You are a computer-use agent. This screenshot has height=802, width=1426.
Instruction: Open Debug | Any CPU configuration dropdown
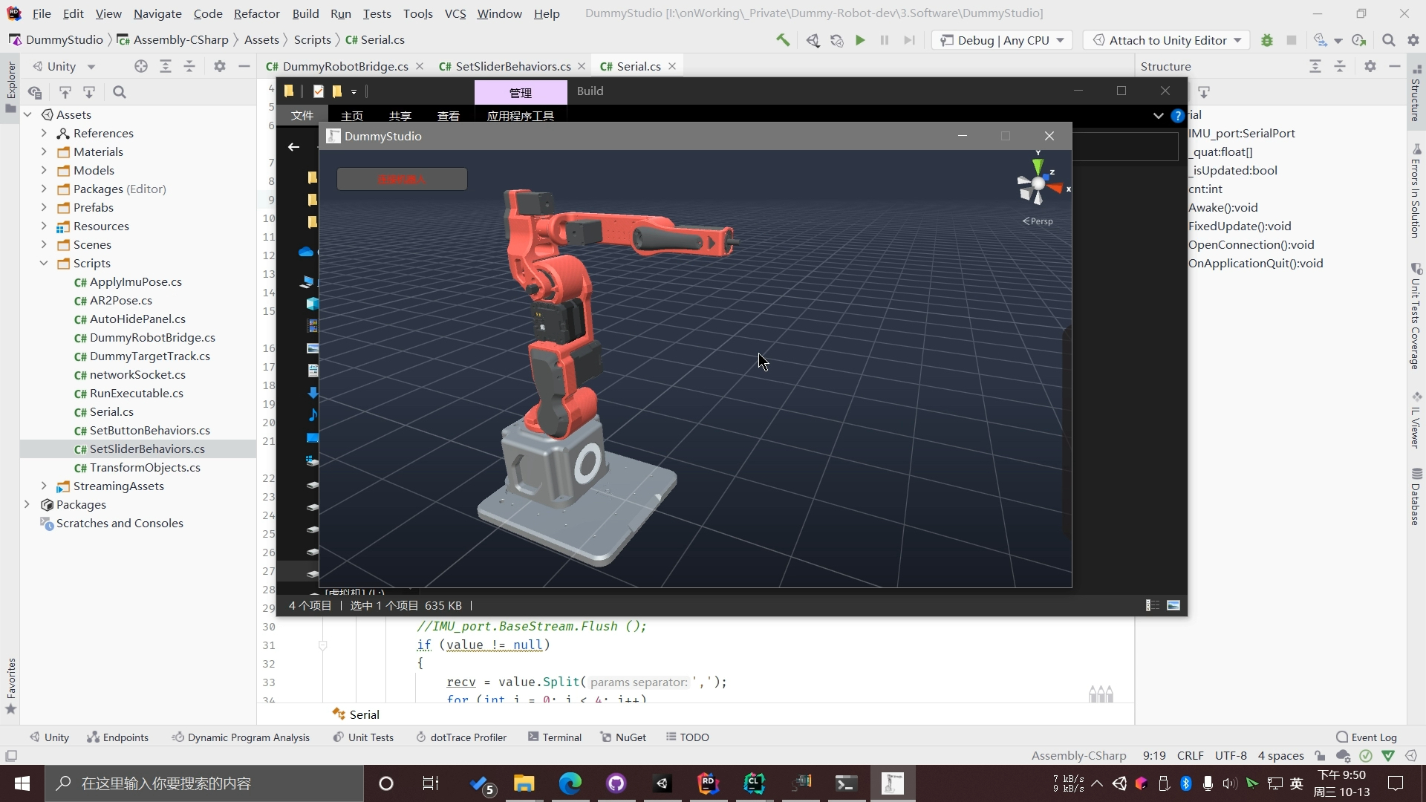(x=1001, y=40)
